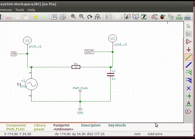Generate netlist with the NET icon

(179, 17)
